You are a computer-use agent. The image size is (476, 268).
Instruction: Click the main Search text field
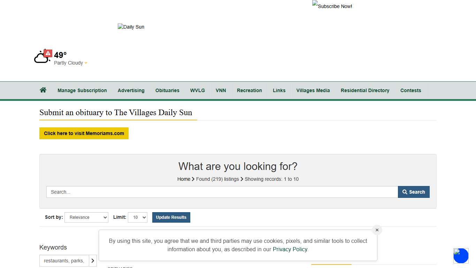coord(222,192)
